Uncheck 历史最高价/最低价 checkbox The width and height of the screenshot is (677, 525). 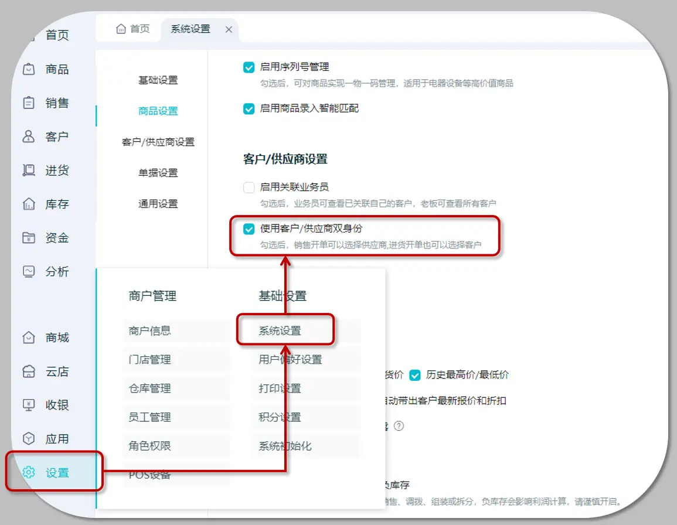(x=415, y=375)
